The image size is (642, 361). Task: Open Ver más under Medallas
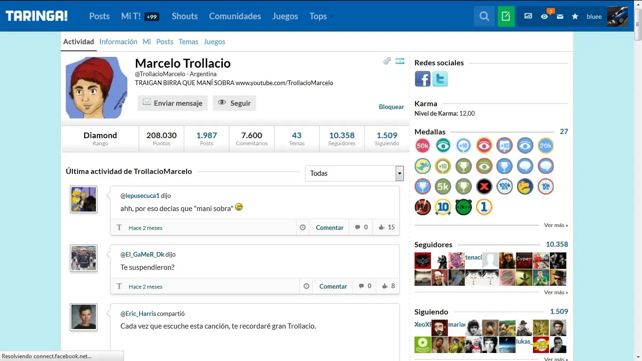(x=556, y=225)
